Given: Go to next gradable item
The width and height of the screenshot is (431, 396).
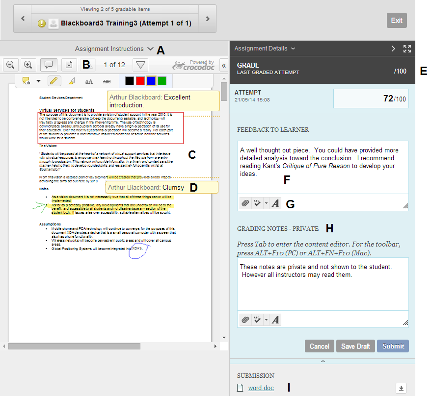Looking at the screenshot, I should 208,19.
